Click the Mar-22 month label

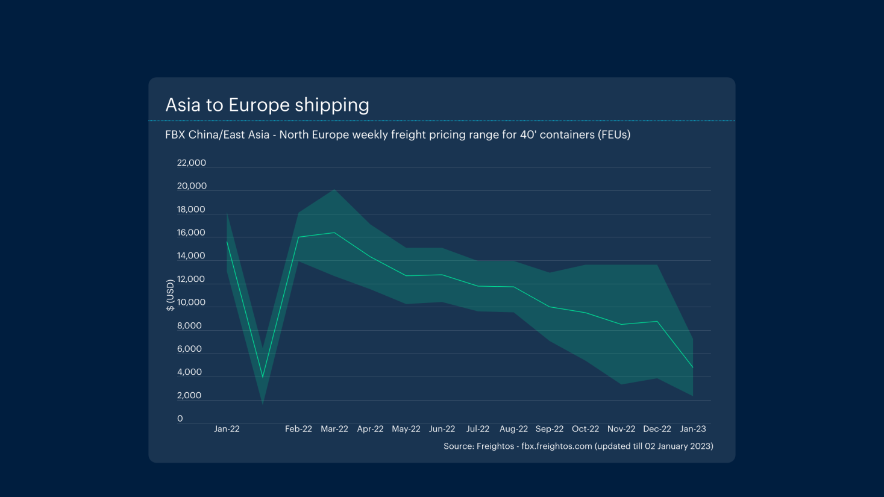click(x=334, y=429)
